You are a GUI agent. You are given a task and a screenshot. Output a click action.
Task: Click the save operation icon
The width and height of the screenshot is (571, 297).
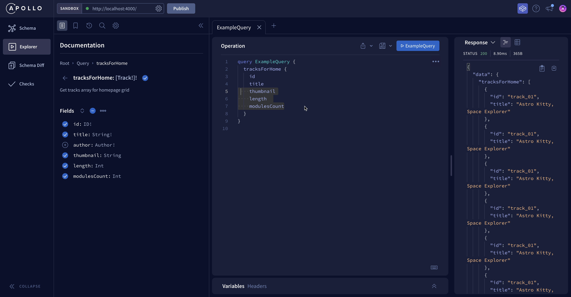point(382,46)
